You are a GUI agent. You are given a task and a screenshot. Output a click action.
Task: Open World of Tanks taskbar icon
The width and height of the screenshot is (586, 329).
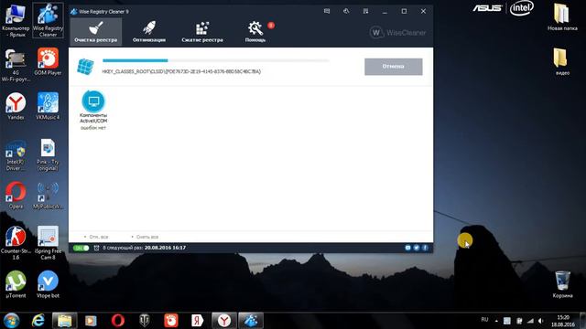point(145,321)
